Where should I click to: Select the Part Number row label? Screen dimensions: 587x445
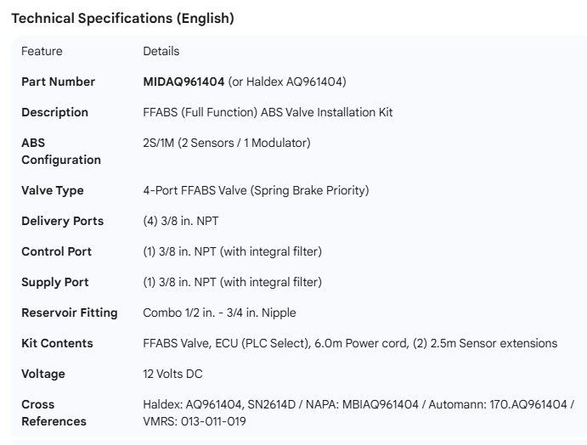click(58, 82)
